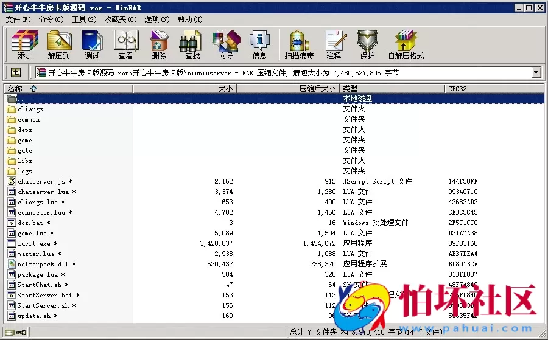Select the StartChat.sh file name
The width and height of the screenshot is (548, 340).
43,285
